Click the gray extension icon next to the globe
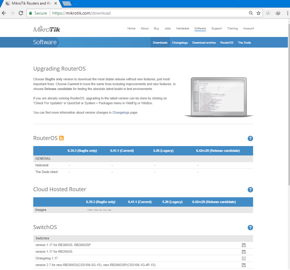 coord(278,13)
